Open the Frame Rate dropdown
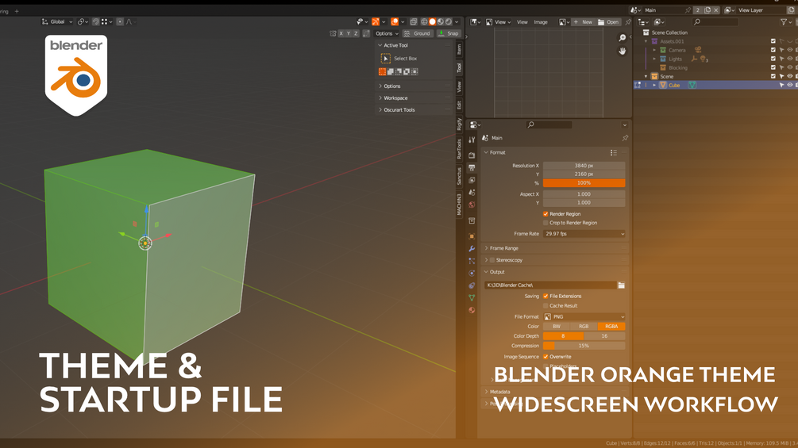This screenshot has width=798, height=448. point(584,234)
